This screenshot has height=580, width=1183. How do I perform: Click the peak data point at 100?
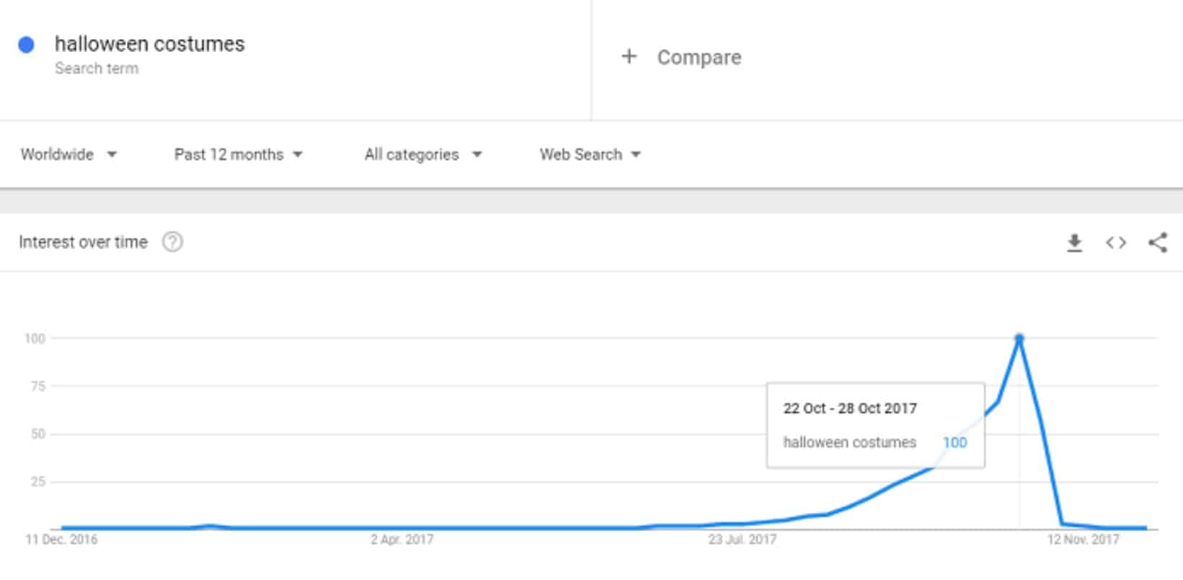pos(1019,338)
